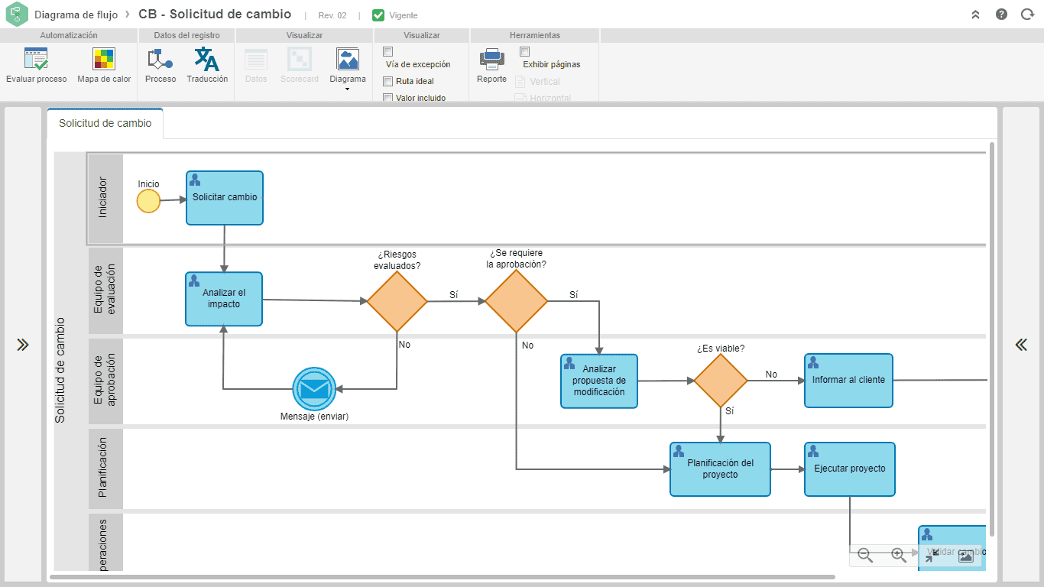Click the Reporte printer icon

[491, 60]
